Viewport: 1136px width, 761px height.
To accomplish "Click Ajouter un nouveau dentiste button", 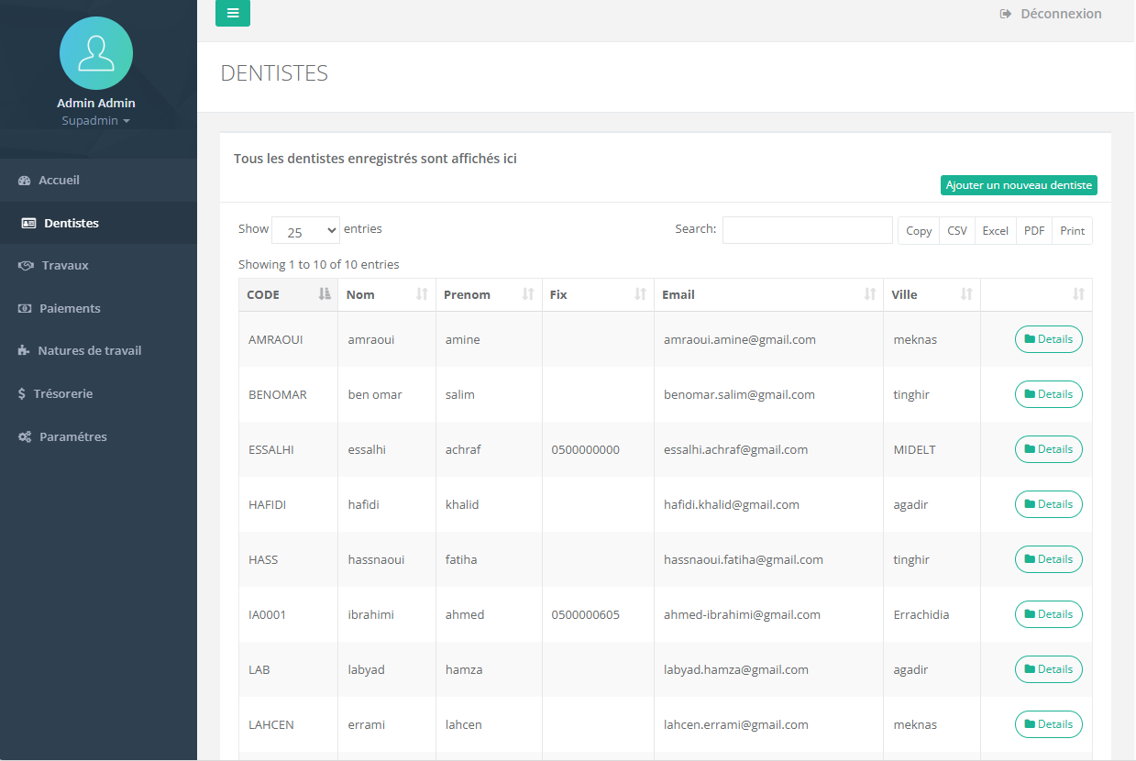I will click(1019, 185).
